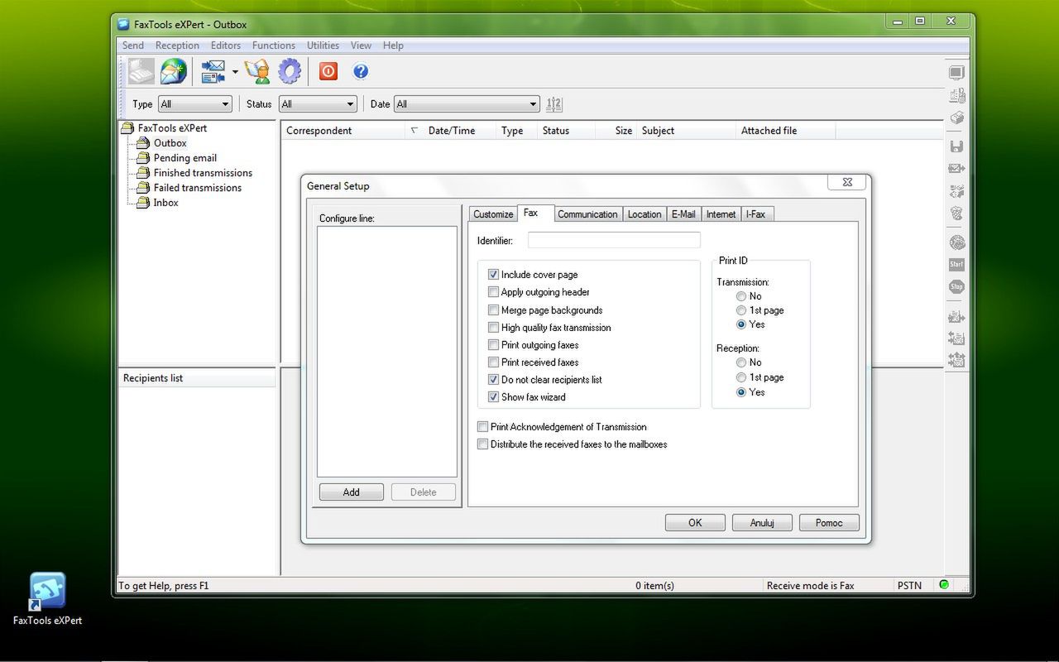1059x662 pixels.
Task: Click the trash bin icon in right sidebar
Action: click(956, 213)
